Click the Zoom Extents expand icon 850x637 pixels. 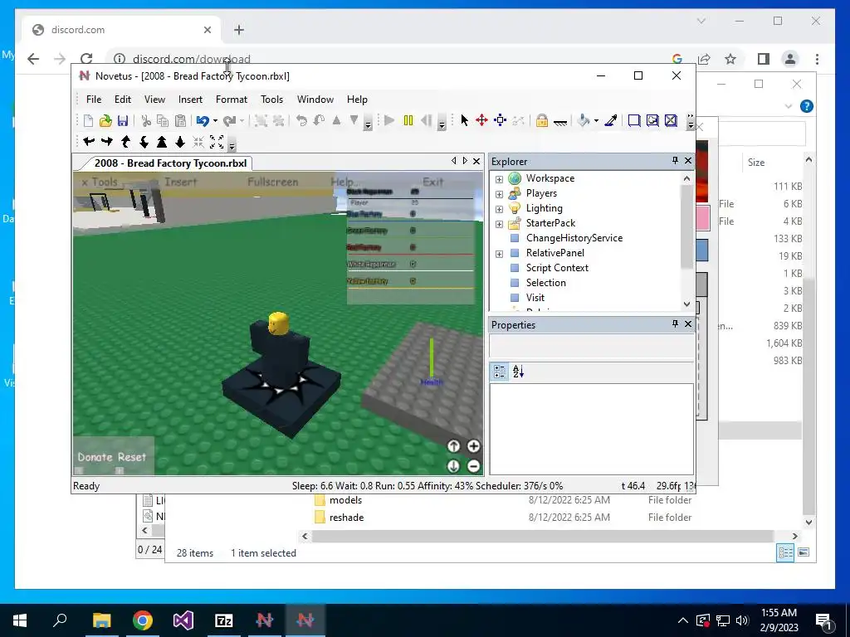click(x=217, y=142)
